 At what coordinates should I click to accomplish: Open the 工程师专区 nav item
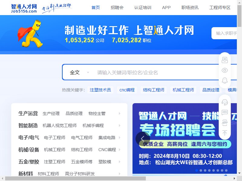[220, 8]
